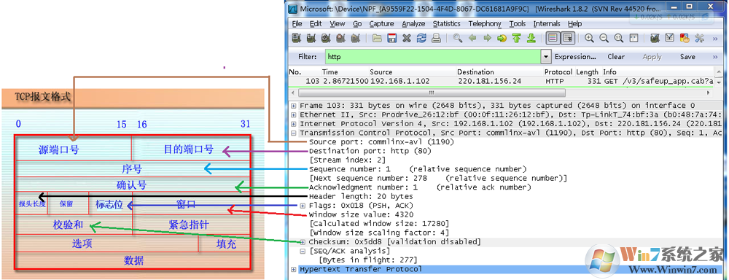
Task: Find a packet with magnifier icon
Action: pyautogui.click(x=458, y=39)
